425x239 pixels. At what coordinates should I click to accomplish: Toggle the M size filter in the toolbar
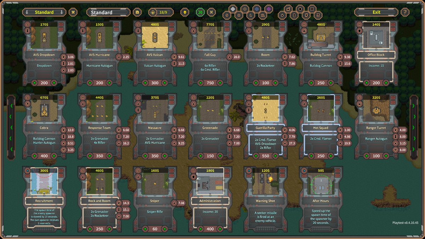(x=239, y=15)
